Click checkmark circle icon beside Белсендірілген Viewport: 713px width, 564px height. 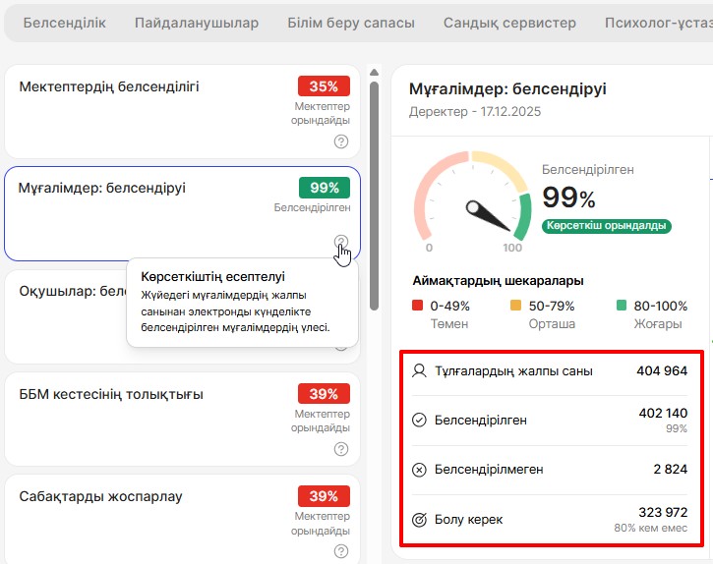[x=419, y=421]
